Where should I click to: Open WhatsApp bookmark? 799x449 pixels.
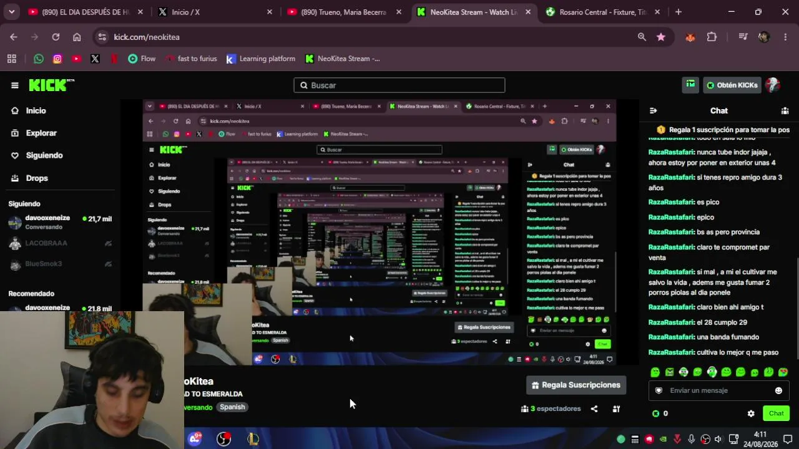click(x=39, y=59)
